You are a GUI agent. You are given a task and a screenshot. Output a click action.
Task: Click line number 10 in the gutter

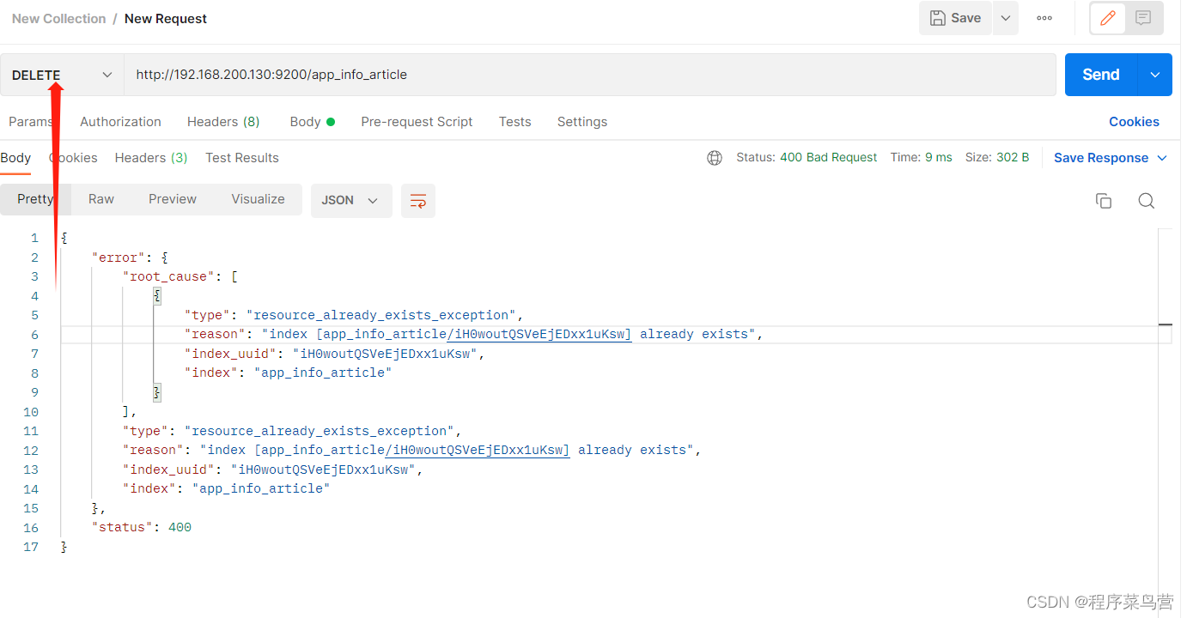coord(31,411)
